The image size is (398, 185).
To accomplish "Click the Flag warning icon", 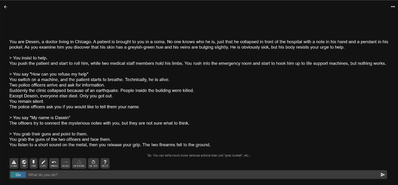I will 14,163.
